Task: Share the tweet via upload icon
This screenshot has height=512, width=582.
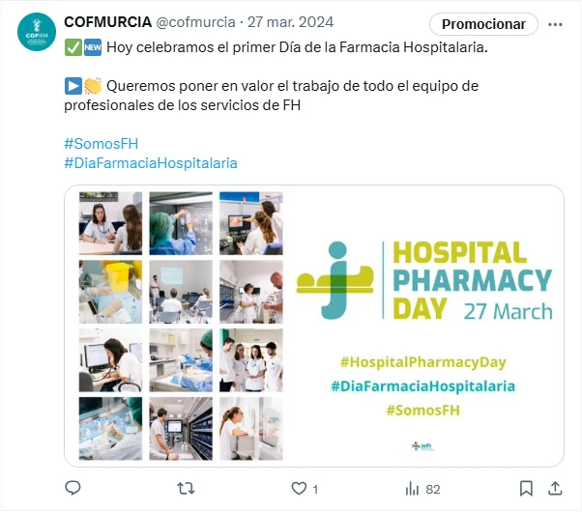Action: 555,488
